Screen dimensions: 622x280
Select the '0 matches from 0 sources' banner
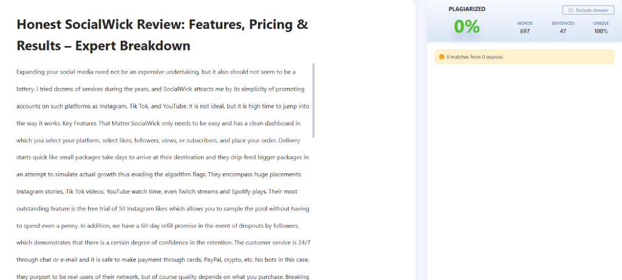524,57
